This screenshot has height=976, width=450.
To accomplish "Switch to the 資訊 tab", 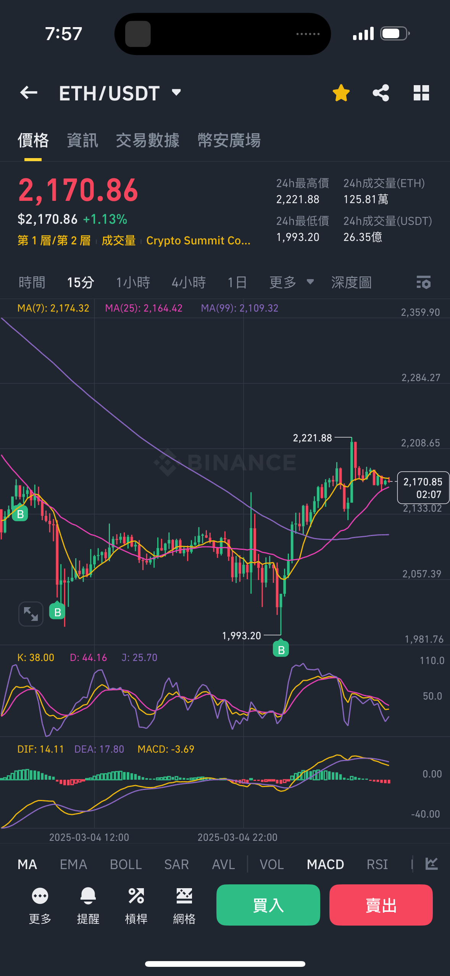I will 82,141.
